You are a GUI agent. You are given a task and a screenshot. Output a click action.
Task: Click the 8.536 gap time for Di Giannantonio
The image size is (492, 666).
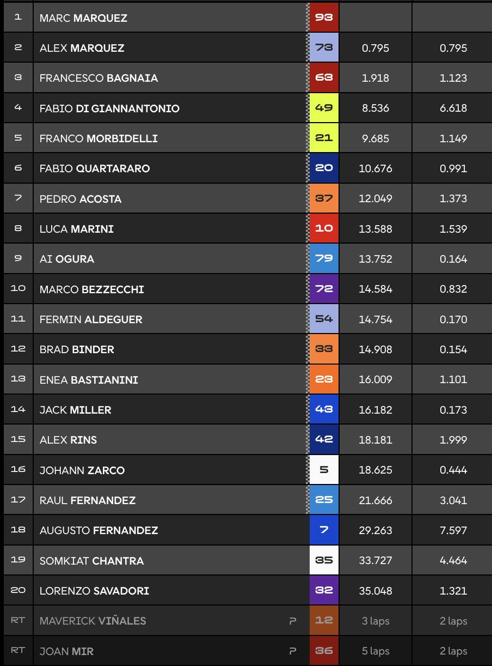point(375,108)
